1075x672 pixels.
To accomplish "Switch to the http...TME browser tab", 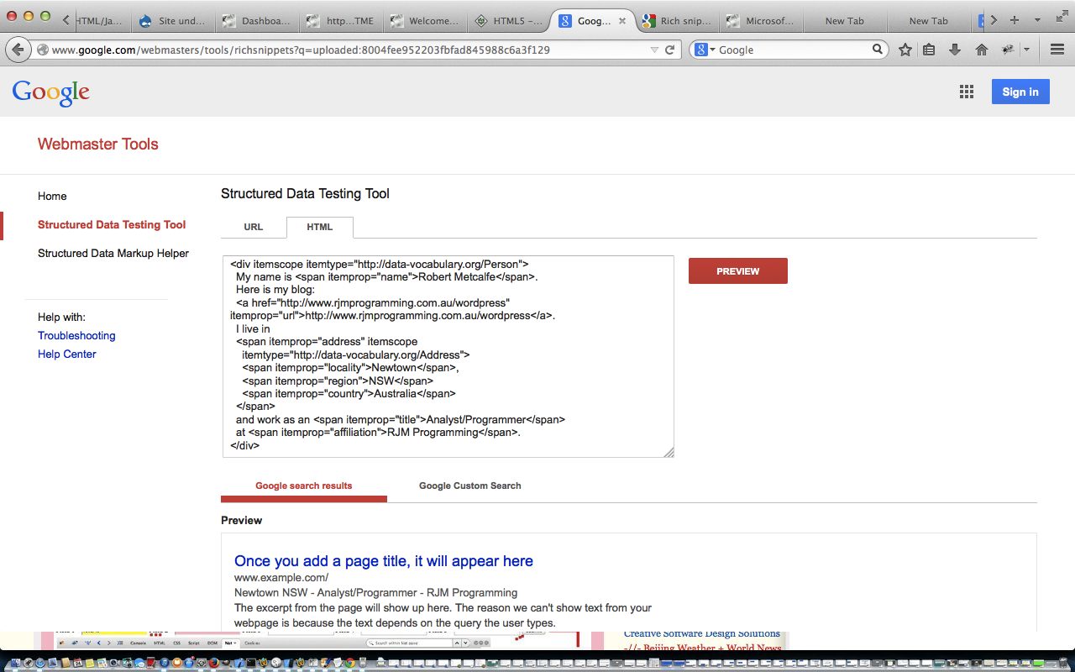I will [x=341, y=21].
